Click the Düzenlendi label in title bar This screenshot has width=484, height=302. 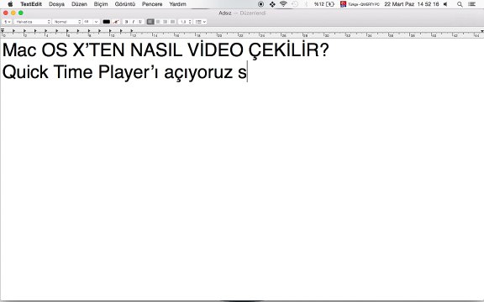[x=252, y=13]
